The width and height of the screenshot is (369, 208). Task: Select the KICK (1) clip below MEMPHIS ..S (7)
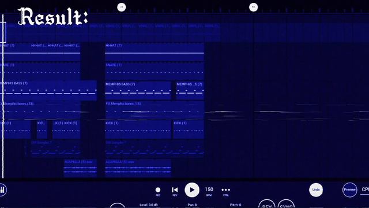pos(189,129)
